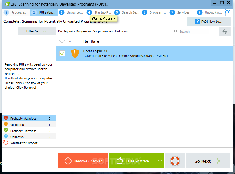Click the refresh/rescan arrows icon
Screen dimensions: 235x174
[225, 32]
